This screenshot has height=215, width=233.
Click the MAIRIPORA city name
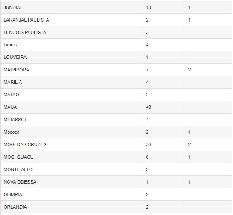(16, 70)
